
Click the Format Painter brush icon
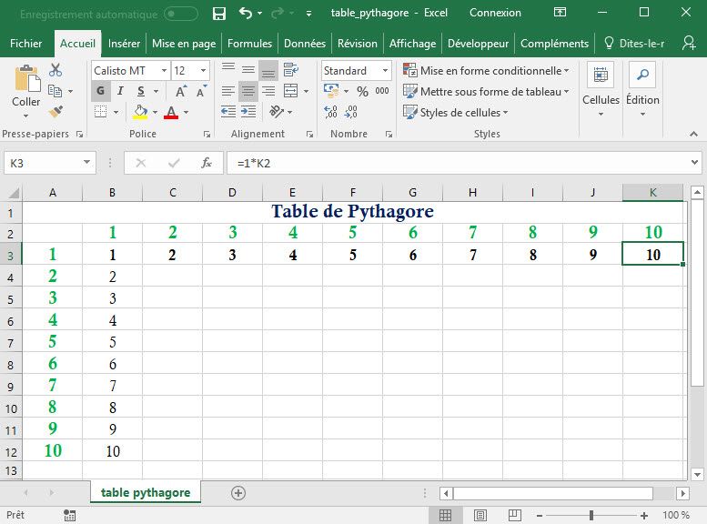pos(56,111)
